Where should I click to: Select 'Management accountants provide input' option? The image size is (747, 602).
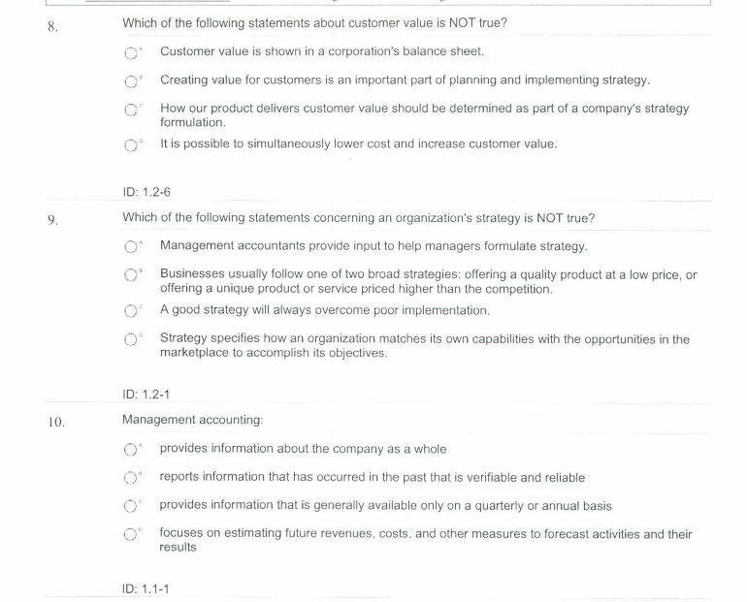(x=131, y=246)
